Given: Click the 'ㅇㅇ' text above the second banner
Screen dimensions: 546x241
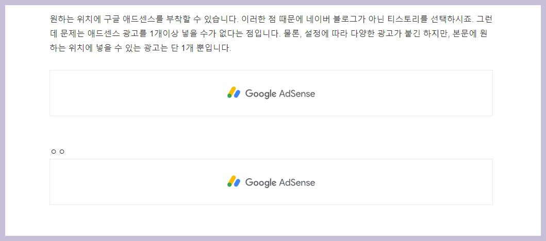Looking at the screenshot, I should [58, 152].
